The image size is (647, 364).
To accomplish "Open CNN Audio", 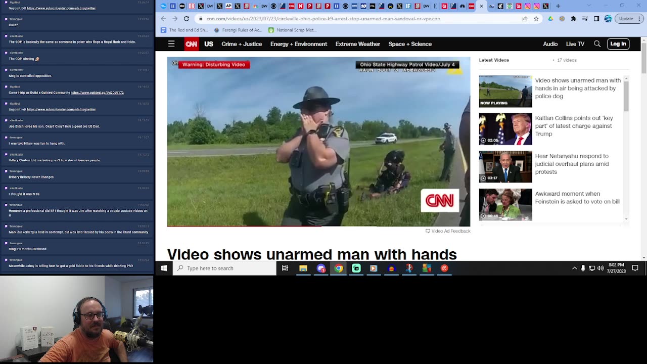I will pyautogui.click(x=550, y=44).
